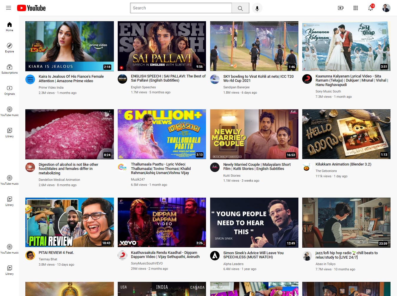Click the YouTube logo
The width and height of the screenshot is (397, 296).
click(31, 8)
